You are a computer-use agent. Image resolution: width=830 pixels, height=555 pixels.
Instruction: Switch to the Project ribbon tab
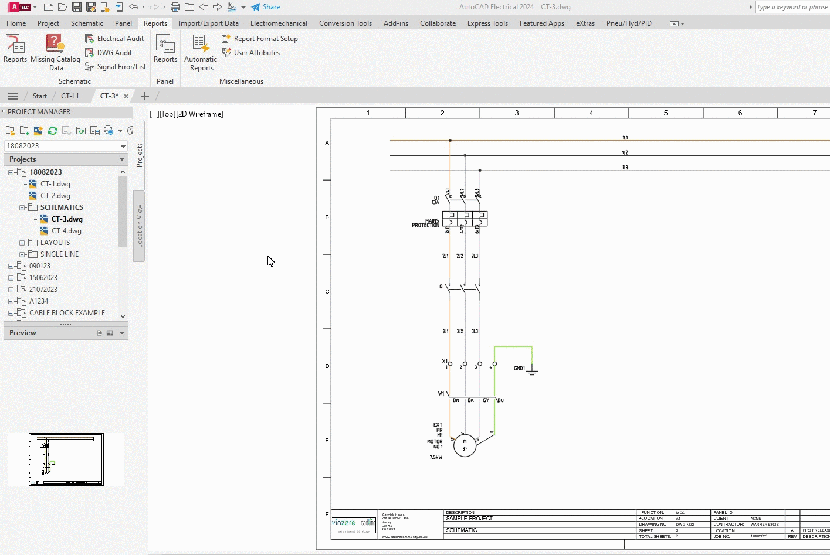click(48, 23)
